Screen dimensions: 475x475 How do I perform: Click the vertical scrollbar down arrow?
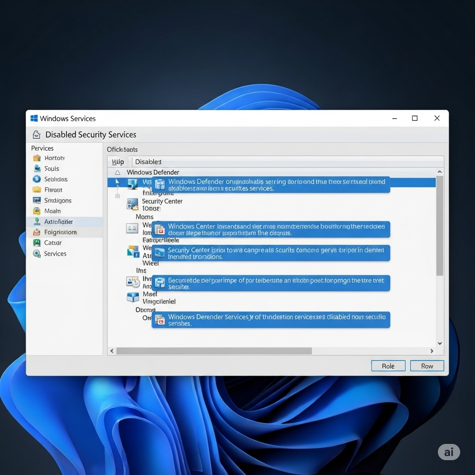point(440,343)
